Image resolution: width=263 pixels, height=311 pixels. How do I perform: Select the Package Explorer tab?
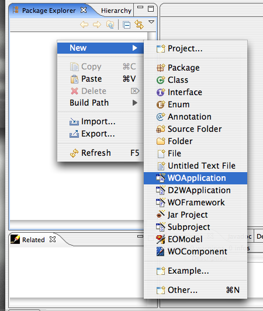pyautogui.click(x=49, y=11)
